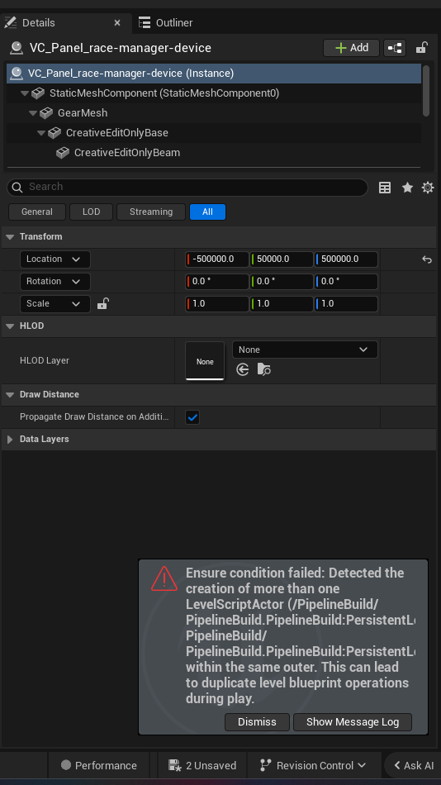Viewport: 441px width, 785px height.
Task: Switch to the Outliner tab
Action: coord(165,22)
